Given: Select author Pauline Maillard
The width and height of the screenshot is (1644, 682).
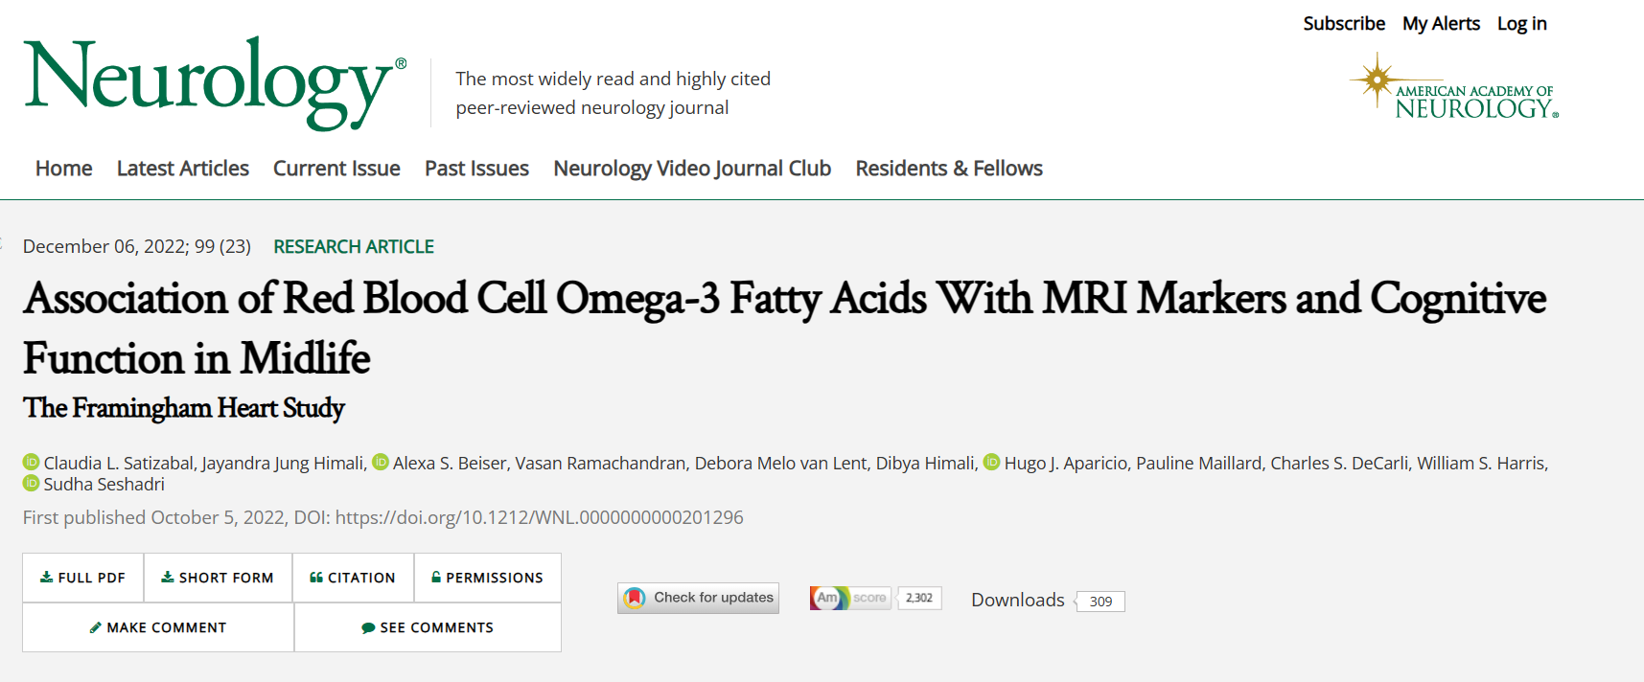Looking at the screenshot, I should [1199, 463].
